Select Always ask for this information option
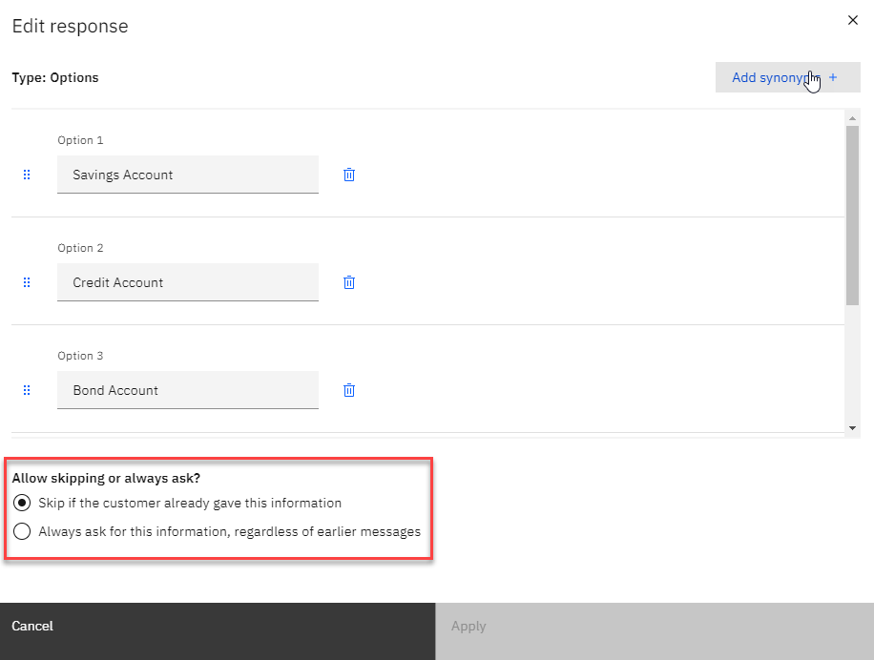874x660 pixels. 22,531
